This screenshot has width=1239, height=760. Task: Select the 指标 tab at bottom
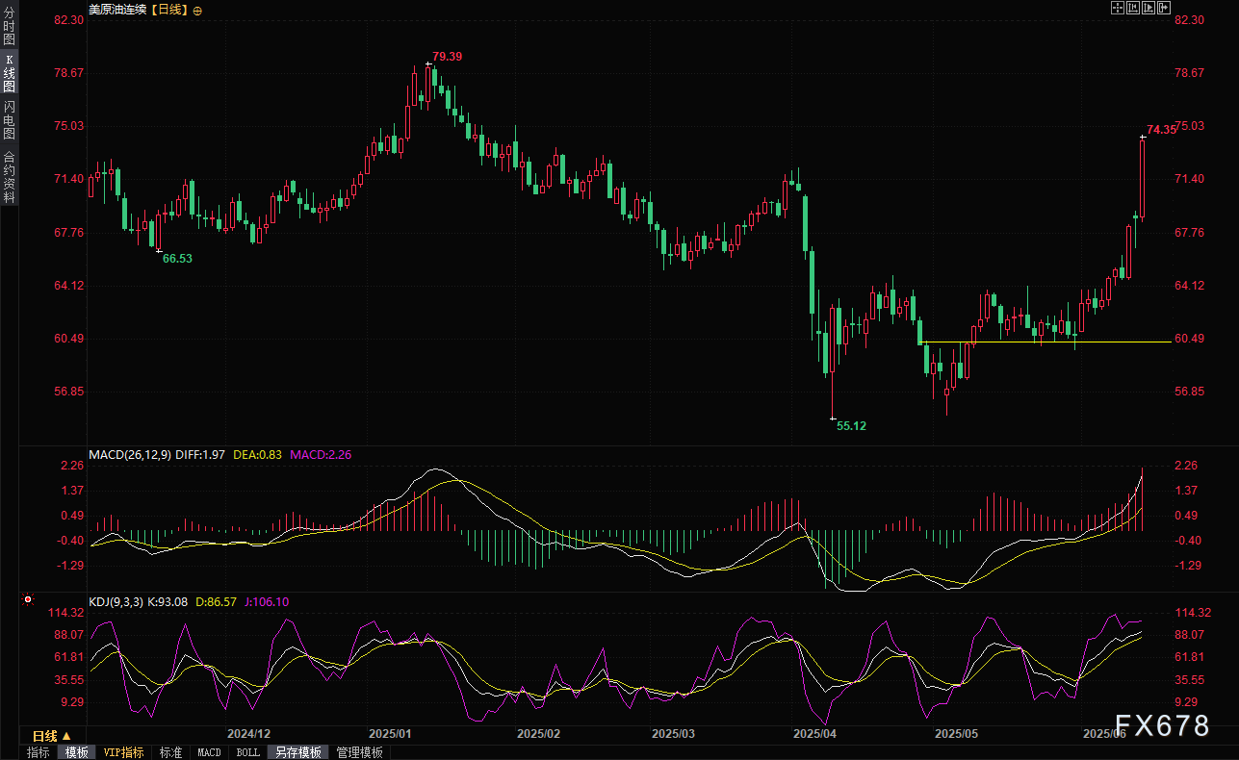(39, 752)
